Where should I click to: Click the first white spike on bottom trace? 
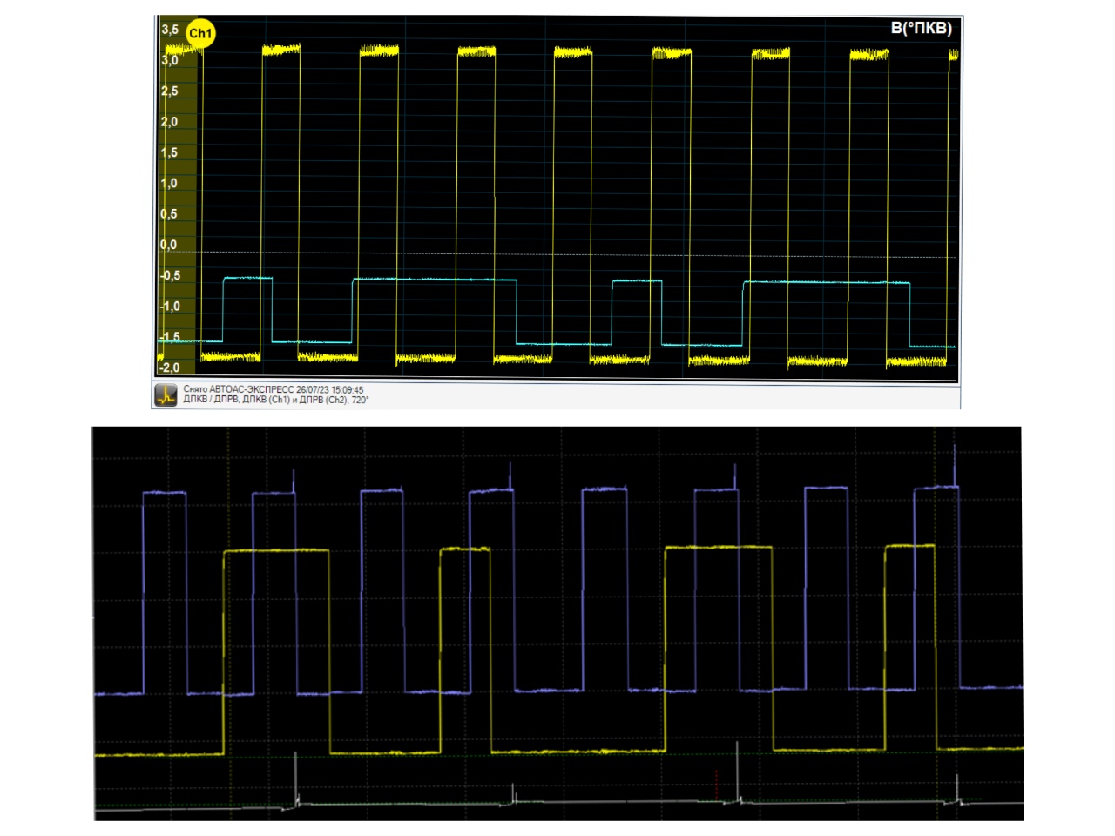tap(297, 779)
